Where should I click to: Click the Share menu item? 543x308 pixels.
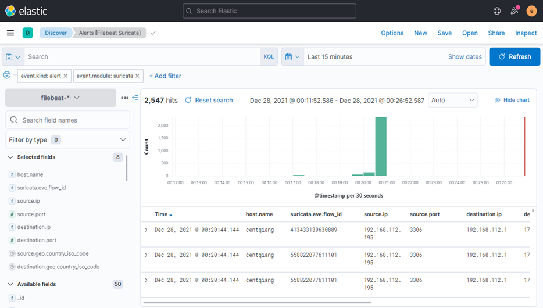click(x=496, y=33)
